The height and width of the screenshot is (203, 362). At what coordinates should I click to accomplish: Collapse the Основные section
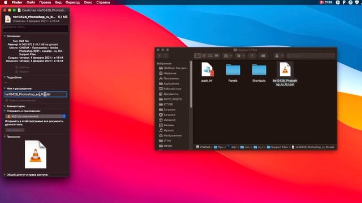(x=5, y=36)
